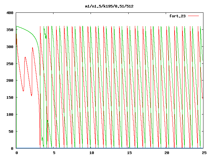Click x-axis label 20
210x157 pixels.
pyautogui.click(x=167, y=153)
